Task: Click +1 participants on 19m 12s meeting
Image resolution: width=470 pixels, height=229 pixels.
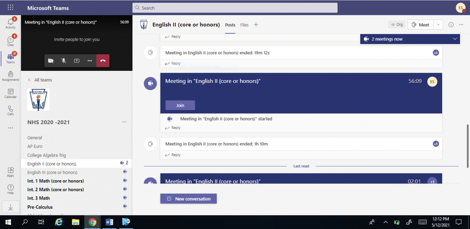Action: [x=436, y=53]
